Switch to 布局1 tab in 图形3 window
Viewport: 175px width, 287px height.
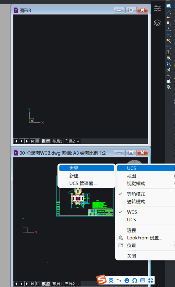57,141
